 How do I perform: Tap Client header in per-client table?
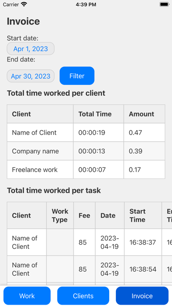coord(21,114)
